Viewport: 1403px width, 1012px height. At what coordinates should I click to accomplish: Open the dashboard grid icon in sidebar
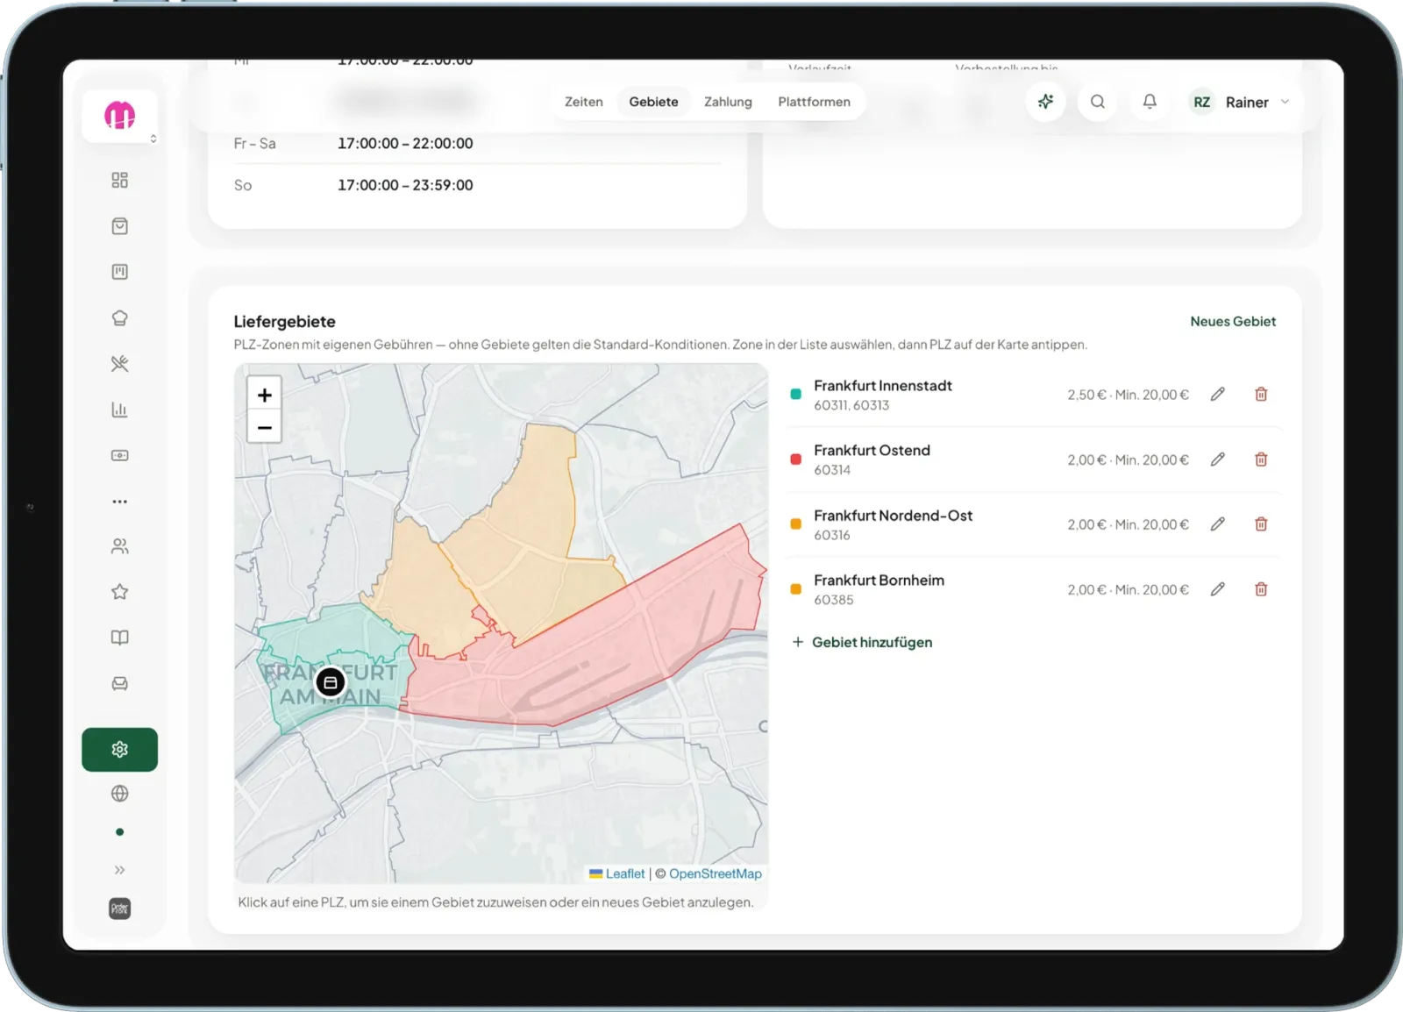point(120,180)
